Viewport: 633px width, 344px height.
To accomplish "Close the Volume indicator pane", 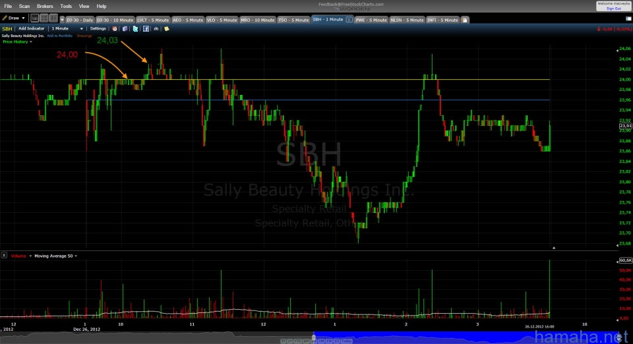I will pyautogui.click(x=4, y=255).
